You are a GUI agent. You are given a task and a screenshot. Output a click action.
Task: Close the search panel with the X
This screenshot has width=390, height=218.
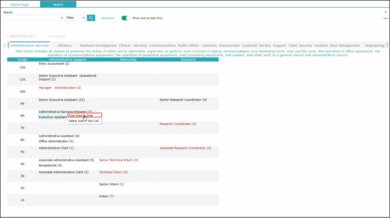click(x=386, y=12)
